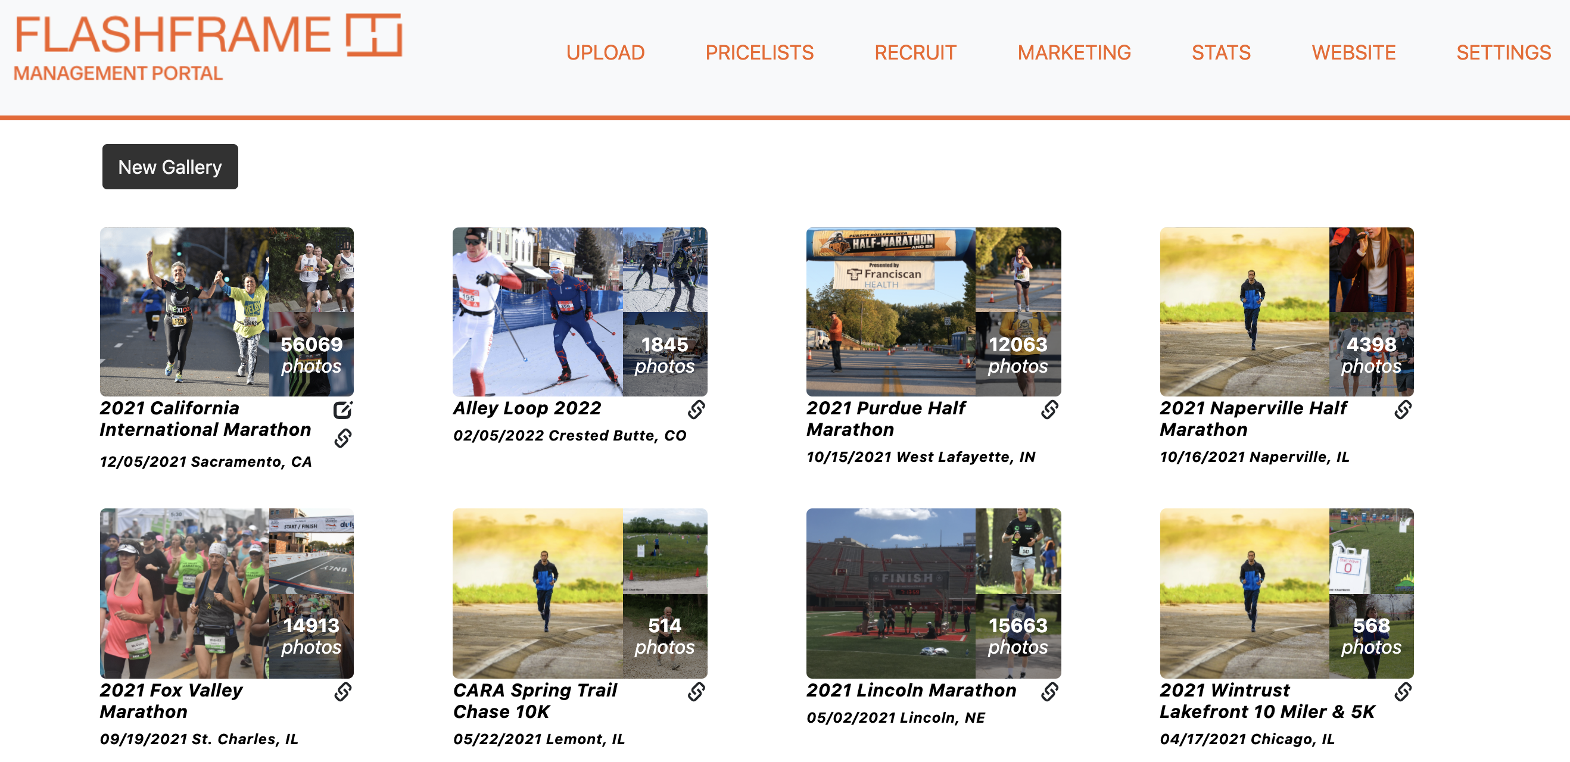Open the Upload menu
The height and width of the screenshot is (762, 1570).
click(605, 53)
